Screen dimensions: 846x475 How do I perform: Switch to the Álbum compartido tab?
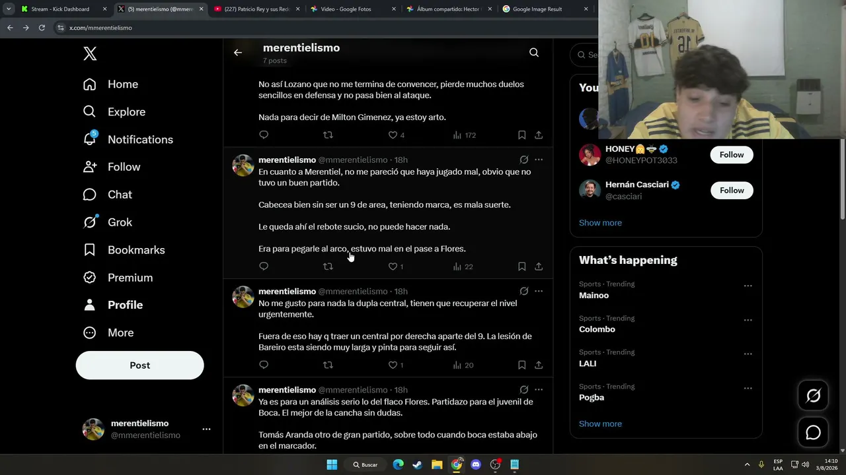click(449, 9)
